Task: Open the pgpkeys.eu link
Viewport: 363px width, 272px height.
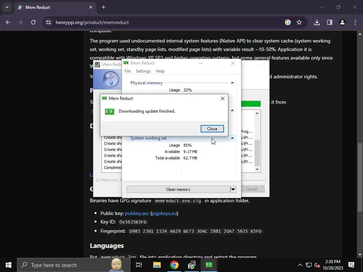Action: coord(164,214)
